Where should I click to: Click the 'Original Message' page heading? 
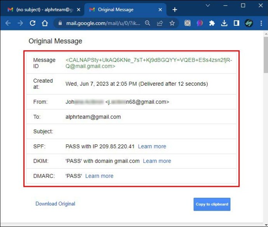pos(56,41)
